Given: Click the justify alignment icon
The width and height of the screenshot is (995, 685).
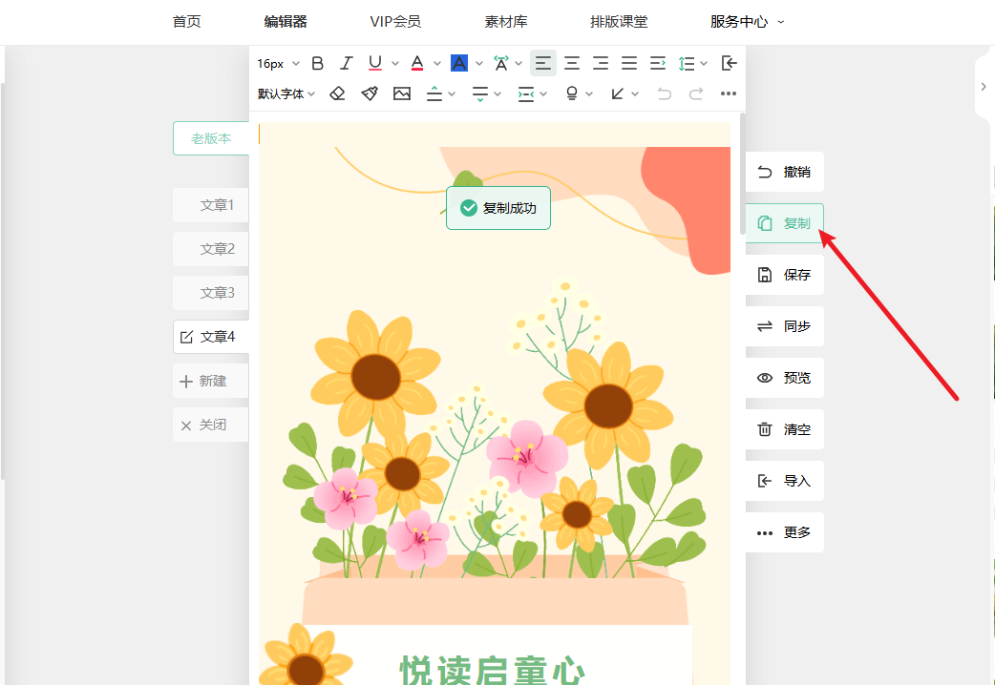Looking at the screenshot, I should [x=629, y=63].
